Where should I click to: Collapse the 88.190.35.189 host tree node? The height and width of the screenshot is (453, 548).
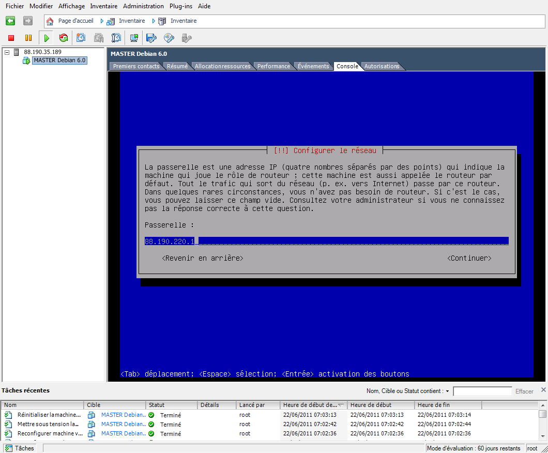[7, 52]
